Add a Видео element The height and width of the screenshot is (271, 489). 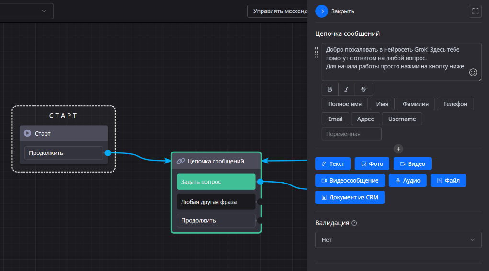click(412, 164)
